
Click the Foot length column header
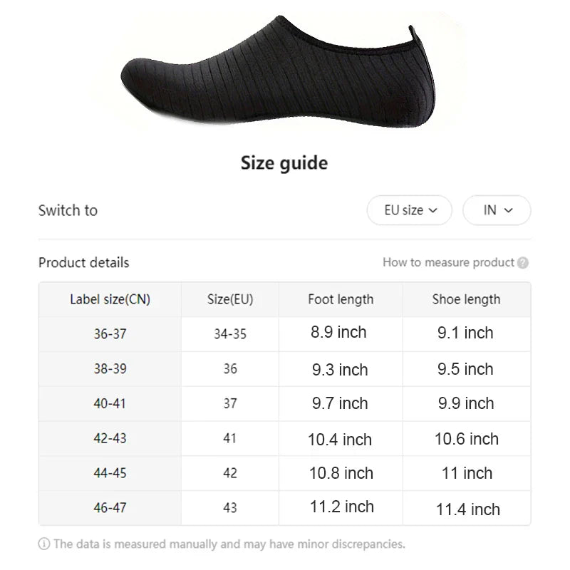coord(341,299)
